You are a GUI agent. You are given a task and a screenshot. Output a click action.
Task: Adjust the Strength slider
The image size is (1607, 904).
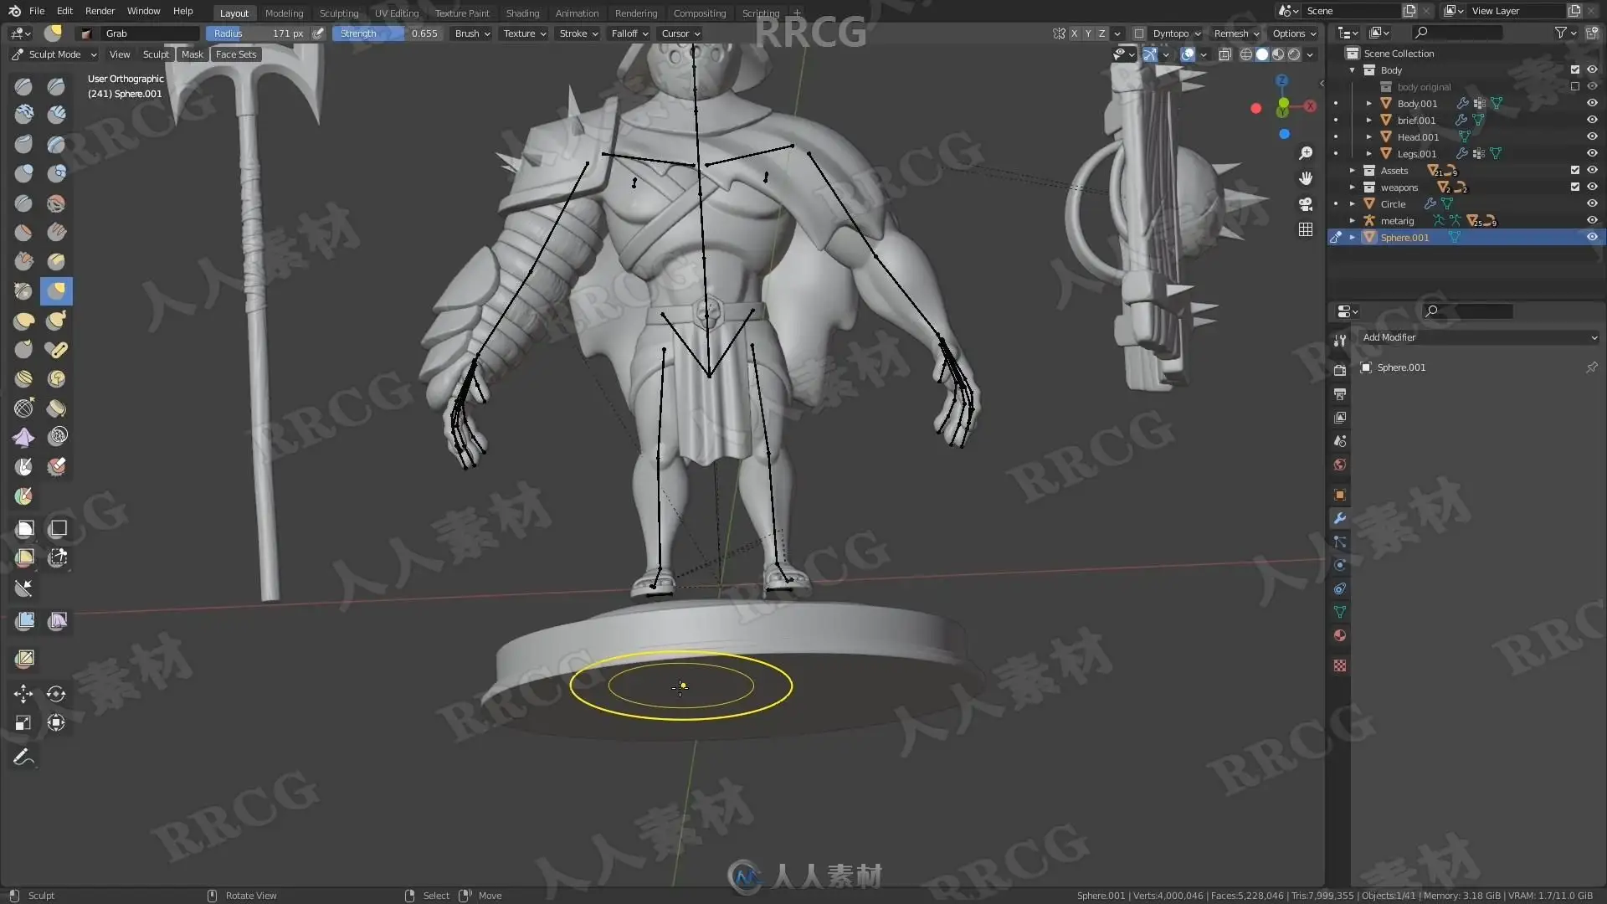pyautogui.click(x=387, y=33)
